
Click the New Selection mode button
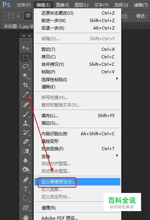(x=28, y=16)
